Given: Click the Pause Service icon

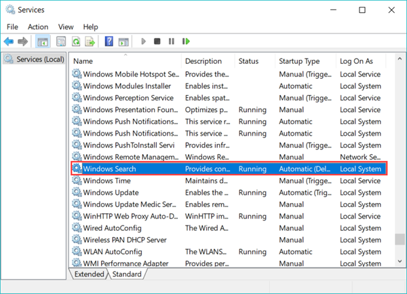Looking at the screenshot, I should [x=172, y=41].
